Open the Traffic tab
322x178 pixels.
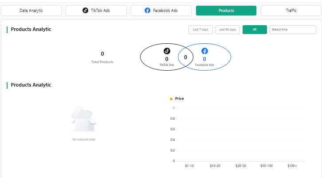[x=291, y=11]
